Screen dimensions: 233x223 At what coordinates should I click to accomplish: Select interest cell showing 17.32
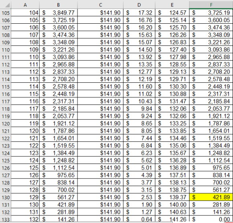(x=139, y=12)
